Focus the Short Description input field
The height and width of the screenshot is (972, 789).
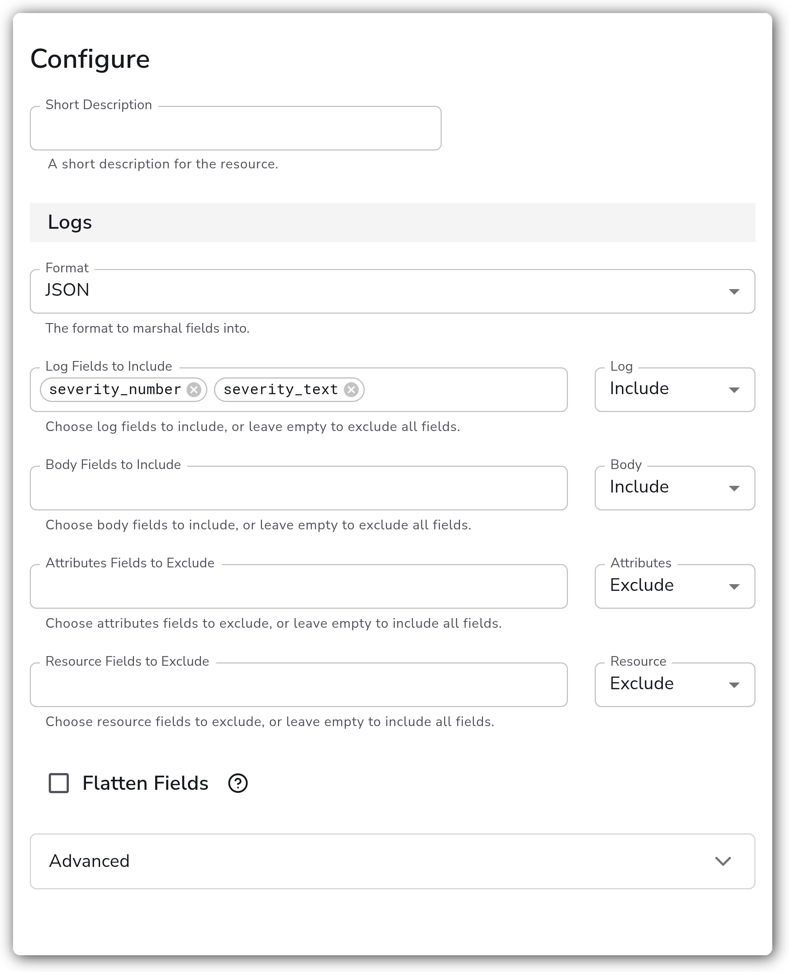(x=236, y=128)
